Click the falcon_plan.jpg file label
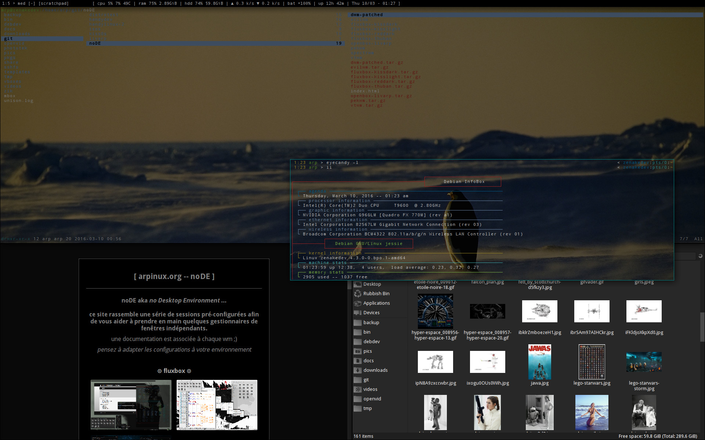Image resolution: width=705 pixels, height=440 pixels. (488, 282)
